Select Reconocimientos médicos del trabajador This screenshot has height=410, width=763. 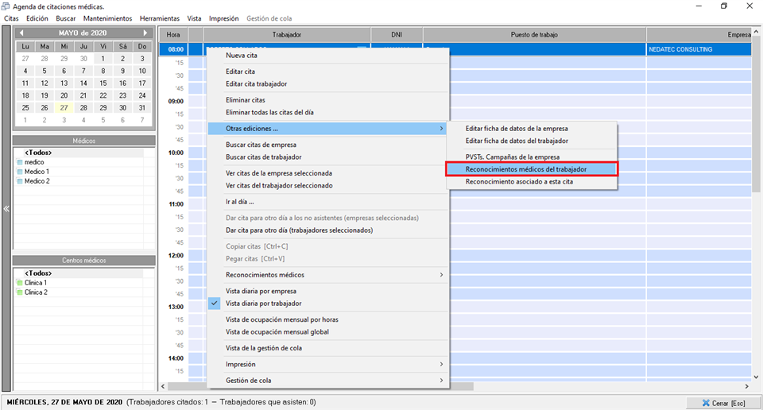[530, 169]
